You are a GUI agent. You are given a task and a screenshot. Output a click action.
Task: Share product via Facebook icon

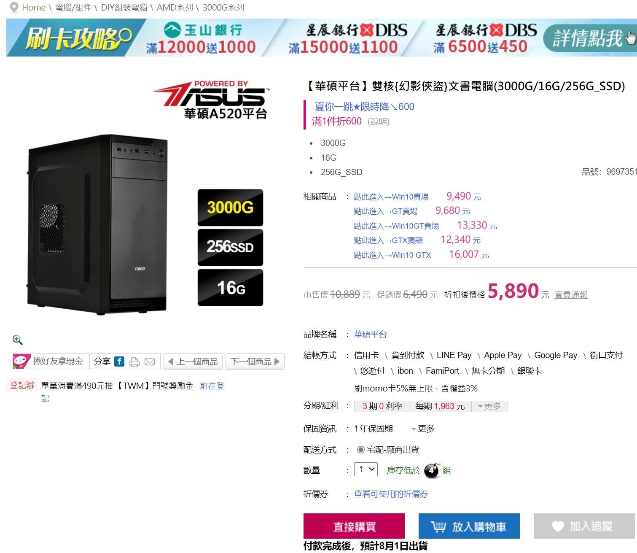pyautogui.click(x=119, y=361)
